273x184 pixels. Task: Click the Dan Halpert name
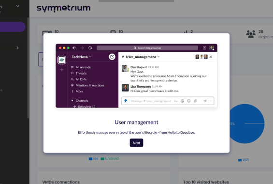click(x=139, y=67)
